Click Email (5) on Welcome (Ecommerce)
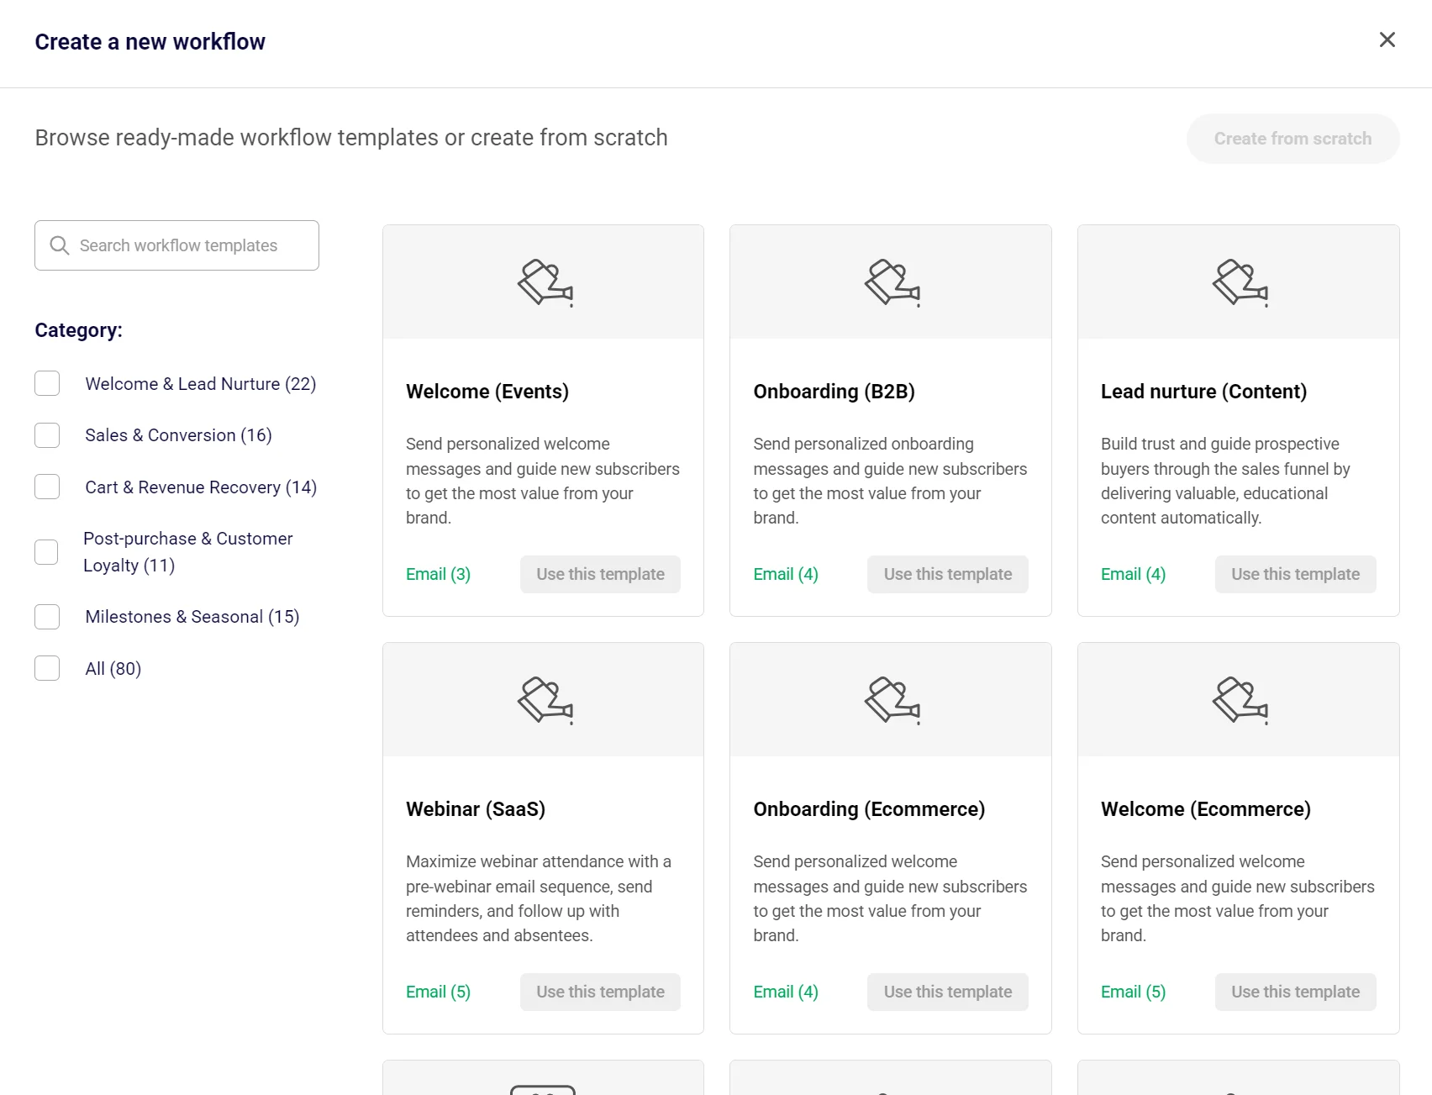 (1133, 992)
